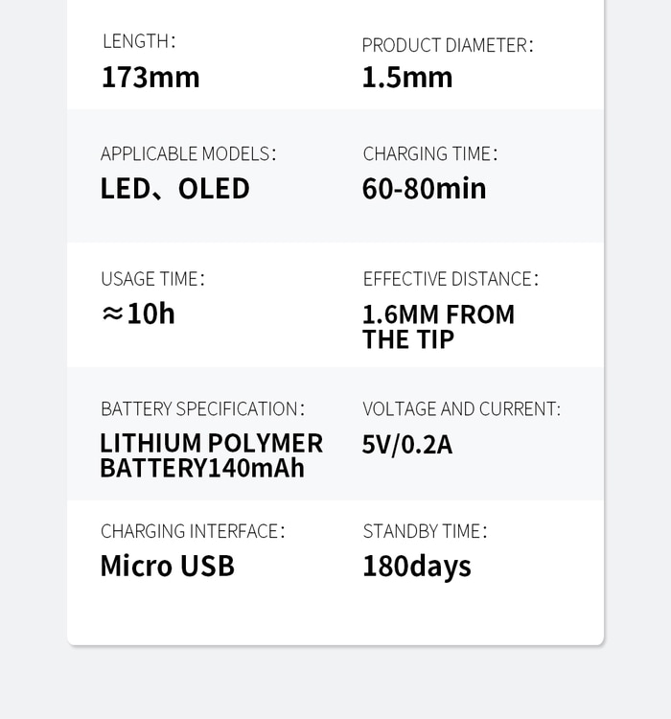Select the LITHIUM POLYMER BATTERY140mAh text
Screen dimensions: 671x719
point(211,455)
